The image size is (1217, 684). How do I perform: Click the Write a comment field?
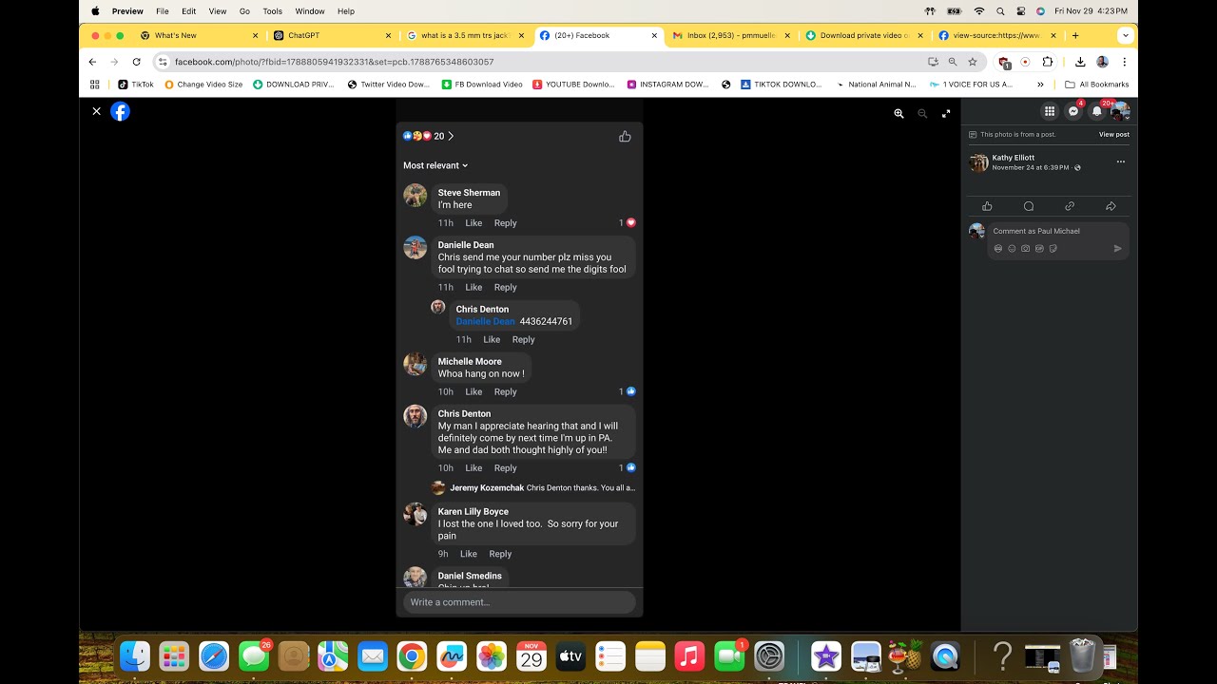tap(519, 602)
